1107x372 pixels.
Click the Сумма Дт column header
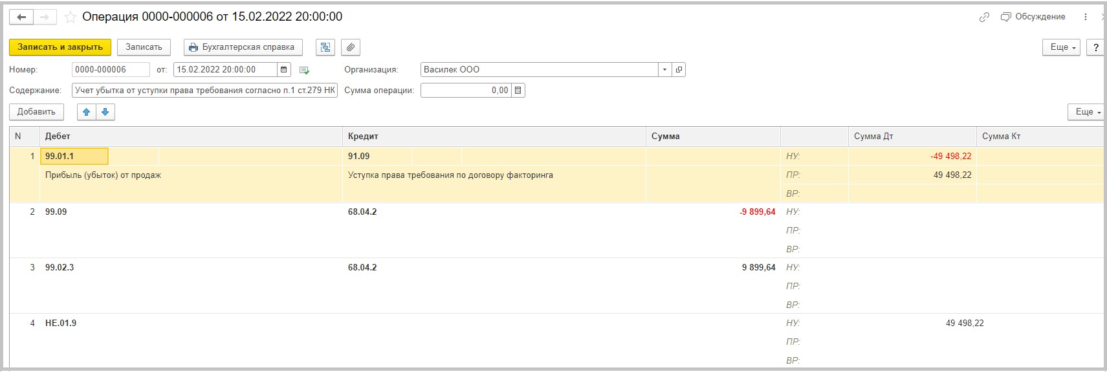coord(912,137)
